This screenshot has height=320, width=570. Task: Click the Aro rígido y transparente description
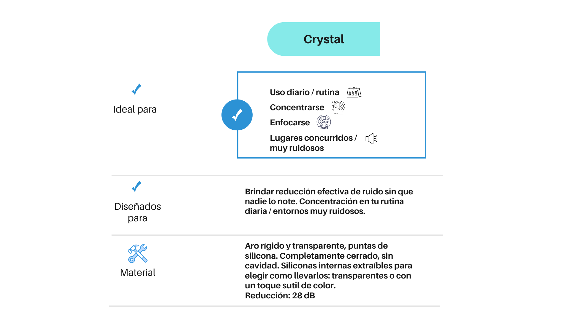328,265
